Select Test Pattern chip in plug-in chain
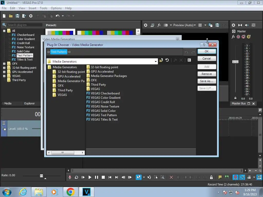Image resolution: width=263 pixels, height=197 pixels. (59, 52)
